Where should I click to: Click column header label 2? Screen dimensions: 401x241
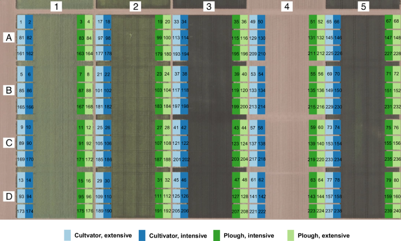point(135,6)
